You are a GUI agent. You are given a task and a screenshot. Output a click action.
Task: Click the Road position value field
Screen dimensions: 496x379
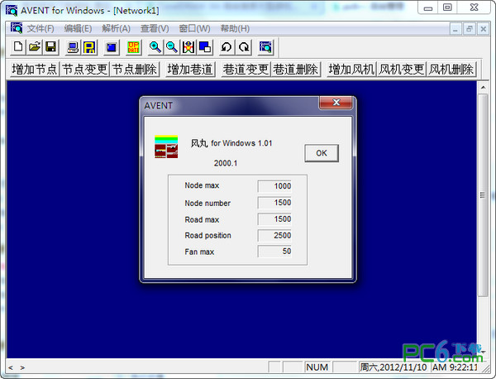tap(274, 235)
